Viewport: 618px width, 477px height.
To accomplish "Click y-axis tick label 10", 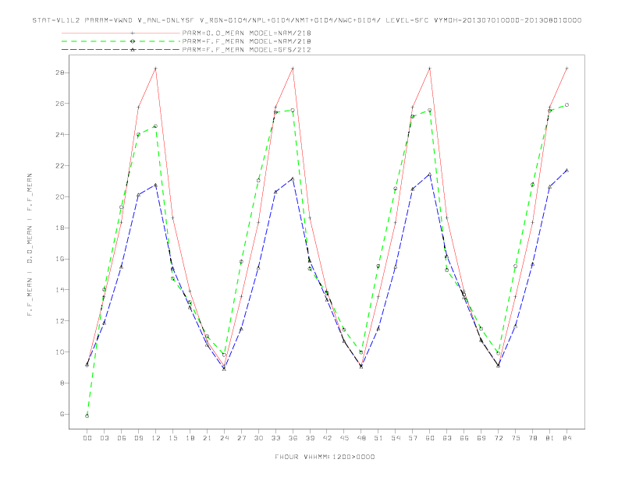I will 60,352.
